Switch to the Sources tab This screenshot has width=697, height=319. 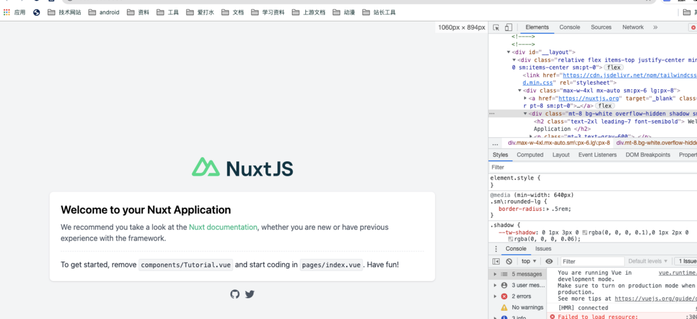(x=601, y=27)
